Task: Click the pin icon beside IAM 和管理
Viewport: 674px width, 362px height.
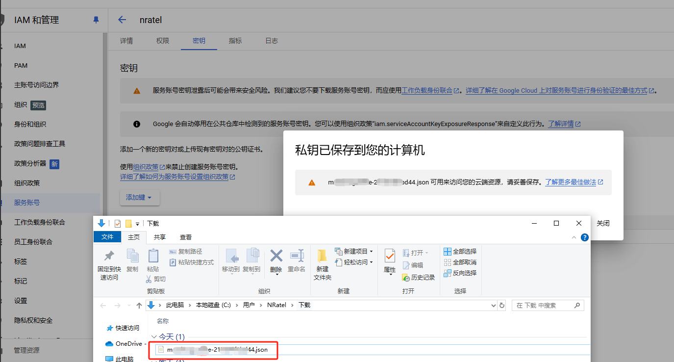Action: point(96,20)
